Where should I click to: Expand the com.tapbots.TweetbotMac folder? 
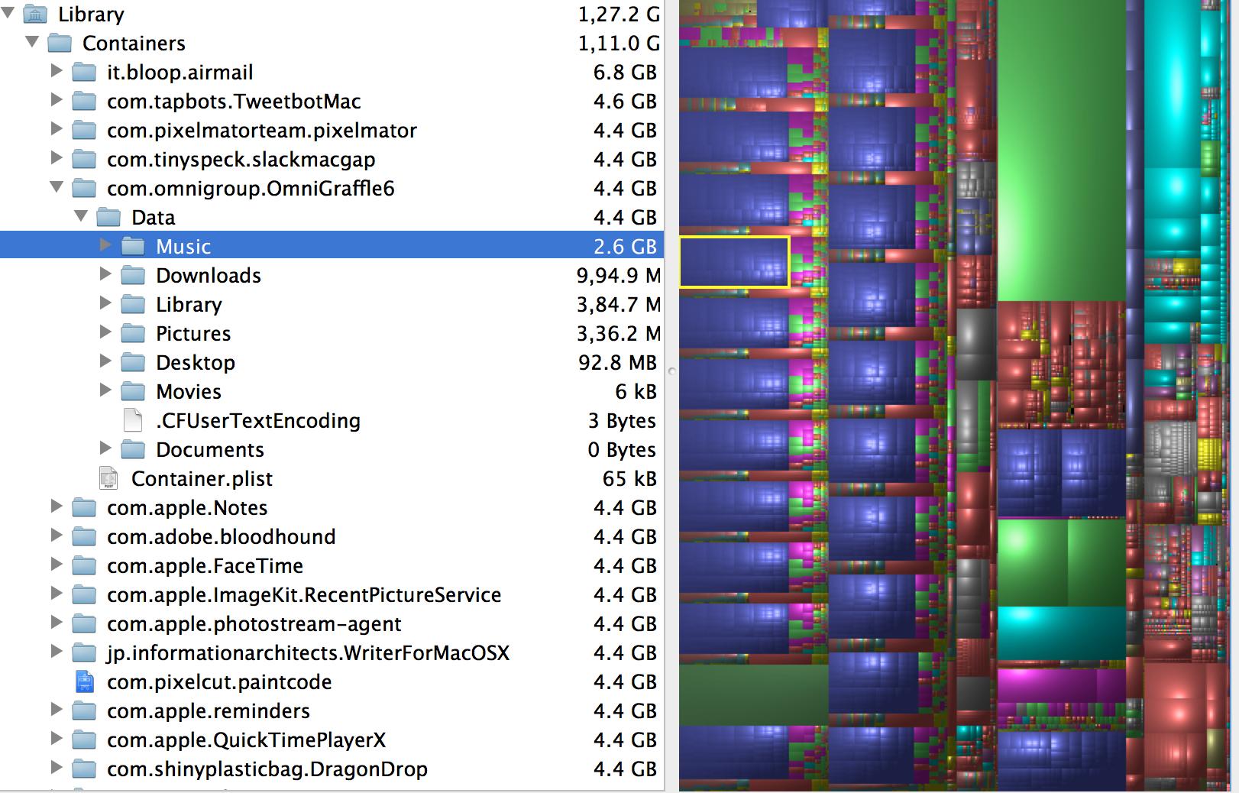click(57, 101)
